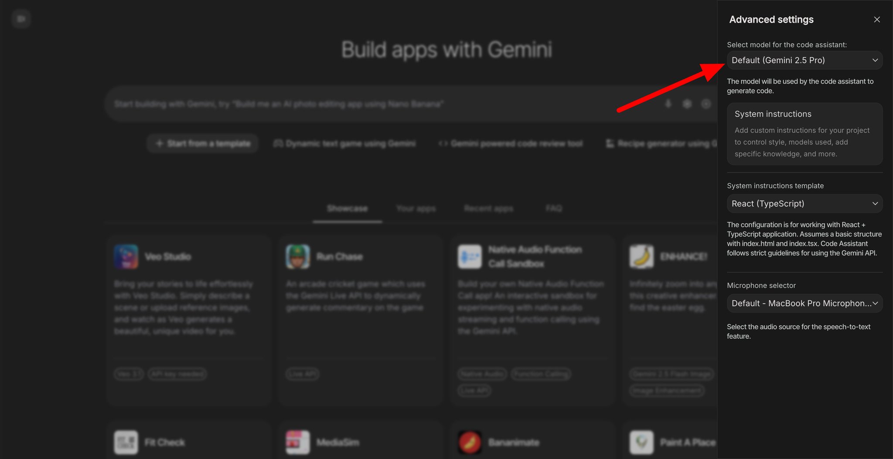Screen dimensions: 893x459
Task: Open the ENHANCE! banana app icon
Action: (641, 256)
